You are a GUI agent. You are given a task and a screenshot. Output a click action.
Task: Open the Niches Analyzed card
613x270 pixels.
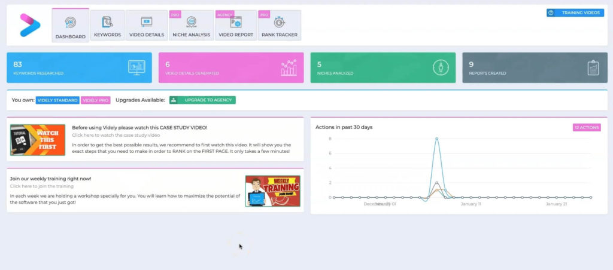(383, 67)
